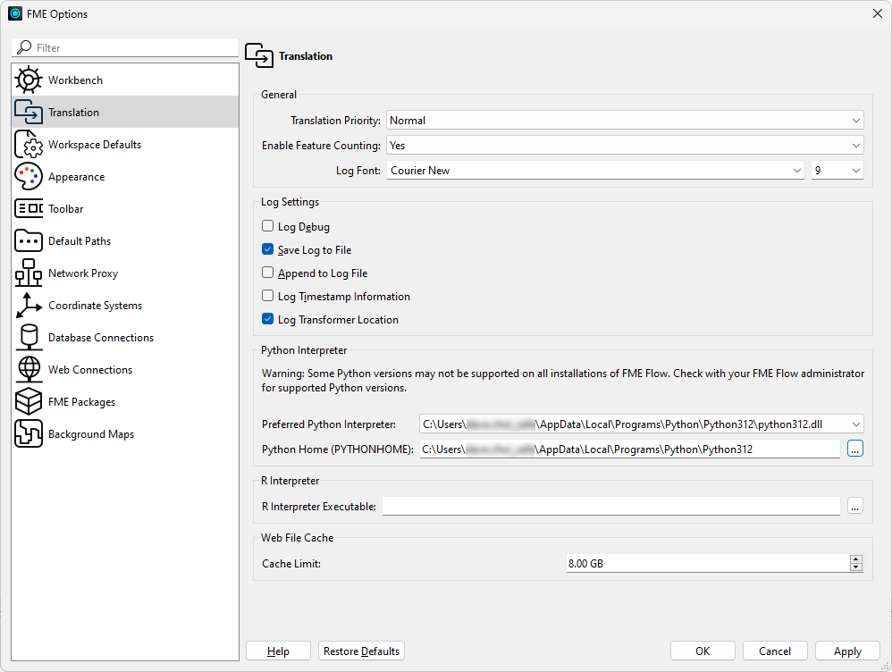Click the FME Packages box icon

pos(29,402)
